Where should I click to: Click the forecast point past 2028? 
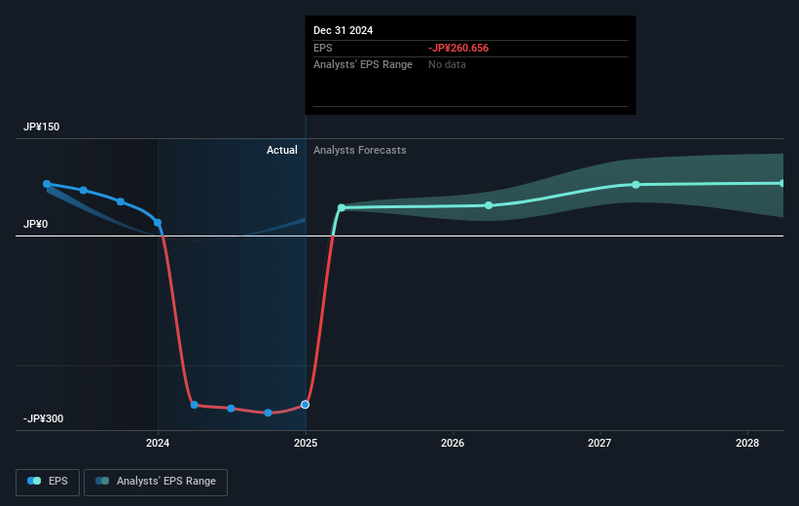[x=781, y=183]
